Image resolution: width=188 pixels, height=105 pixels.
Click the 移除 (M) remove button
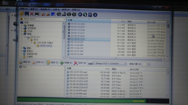click(x=80, y=63)
